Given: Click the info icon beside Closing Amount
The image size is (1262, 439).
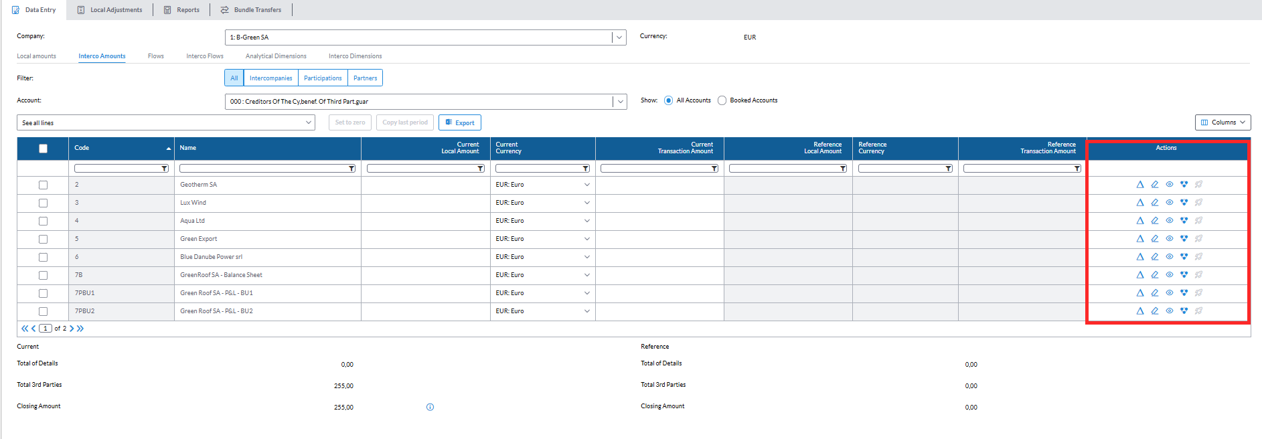Looking at the screenshot, I should (x=430, y=407).
